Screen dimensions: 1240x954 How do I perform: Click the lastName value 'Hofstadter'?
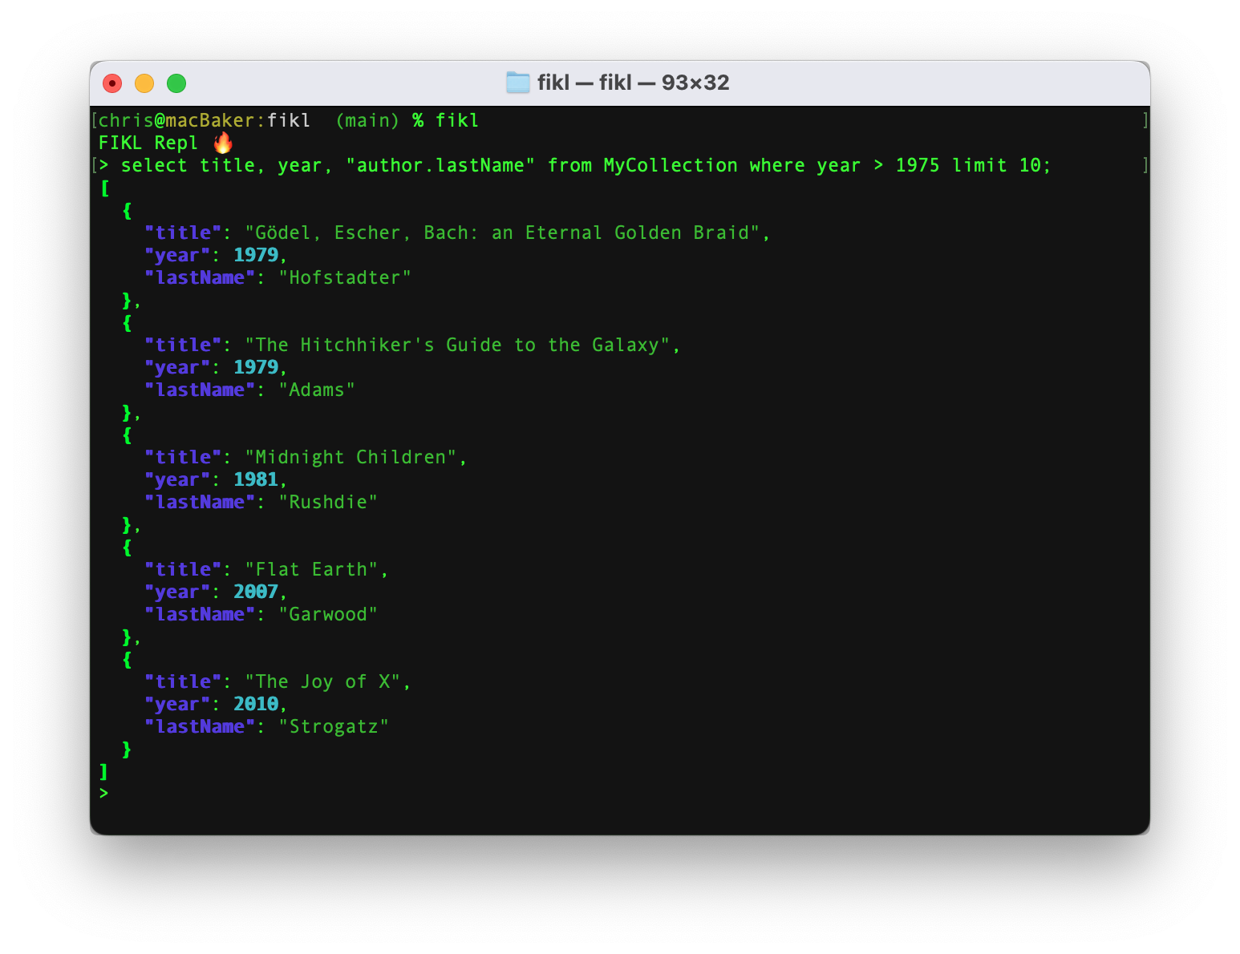pyautogui.click(x=345, y=277)
